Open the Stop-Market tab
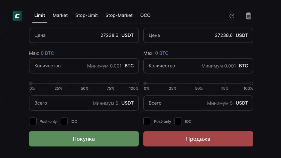Viewport: 281px width, 158px height. [119, 15]
